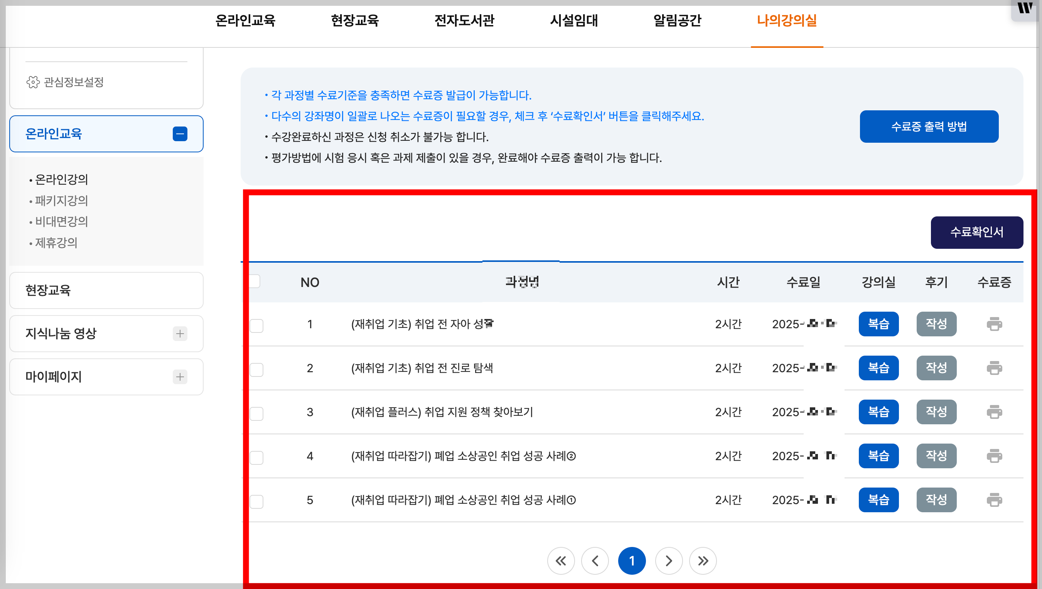This screenshot has height=589, width=1042.
Task: Open the 알림공간 top menu
Action: [x=677, y=20]
